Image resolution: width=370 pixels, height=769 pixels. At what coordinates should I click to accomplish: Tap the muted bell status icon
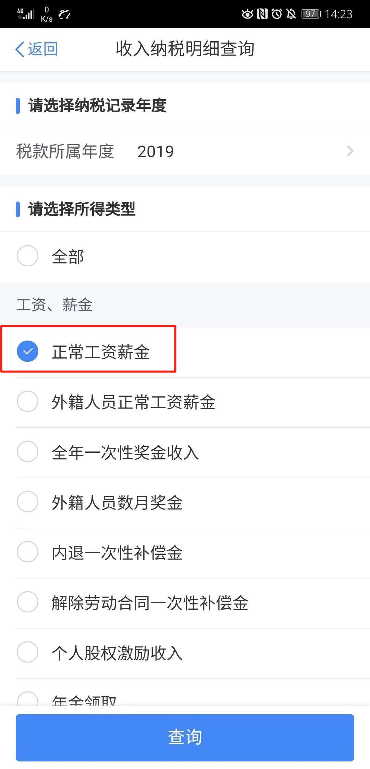point(291,14)
